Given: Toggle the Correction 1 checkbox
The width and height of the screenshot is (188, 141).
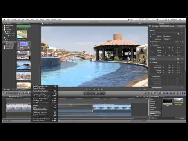Looking at the screenshot, I should tap(151, 42).
